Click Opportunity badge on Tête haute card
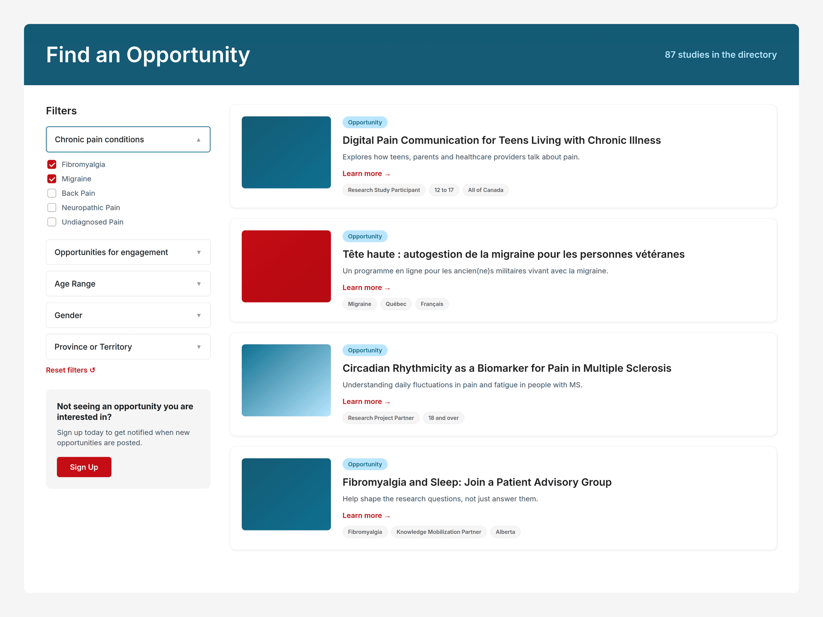This screenshot has height=617, width=823. [365, 236]
